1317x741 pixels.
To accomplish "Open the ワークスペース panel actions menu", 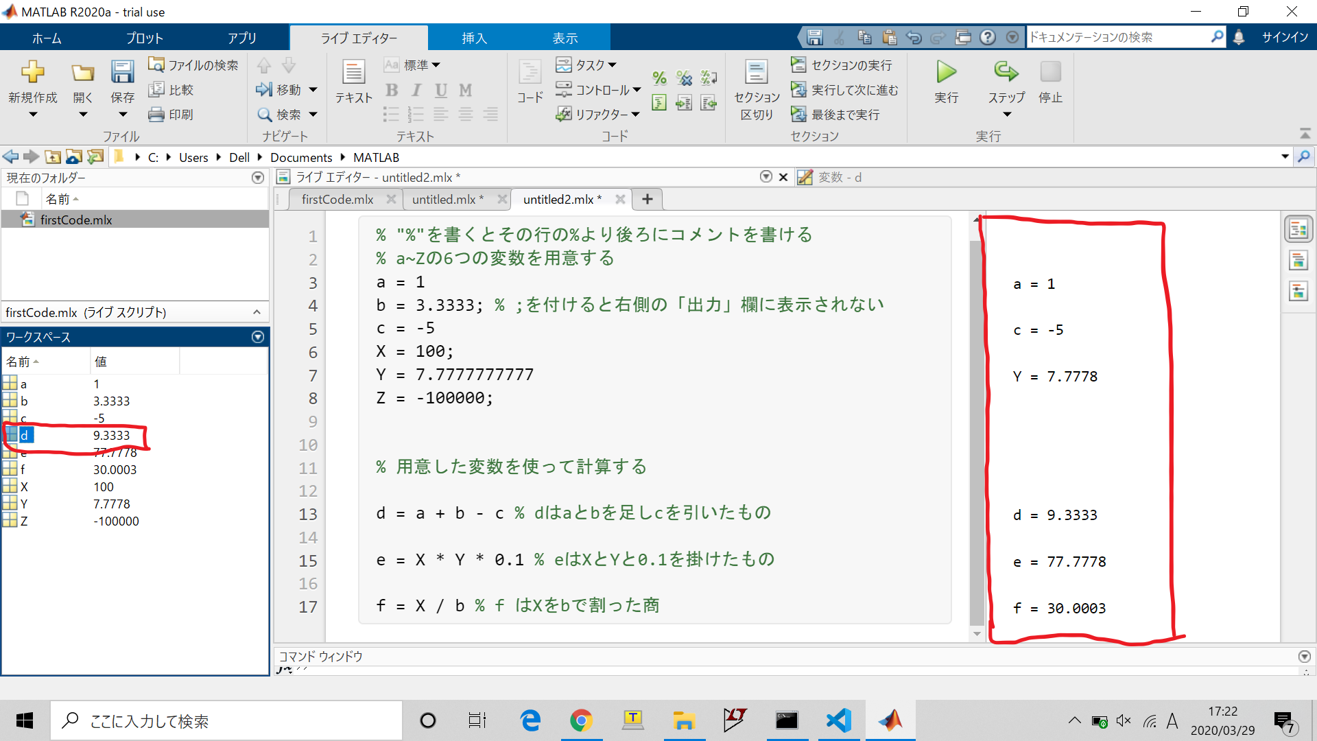I will pos(258,337).
